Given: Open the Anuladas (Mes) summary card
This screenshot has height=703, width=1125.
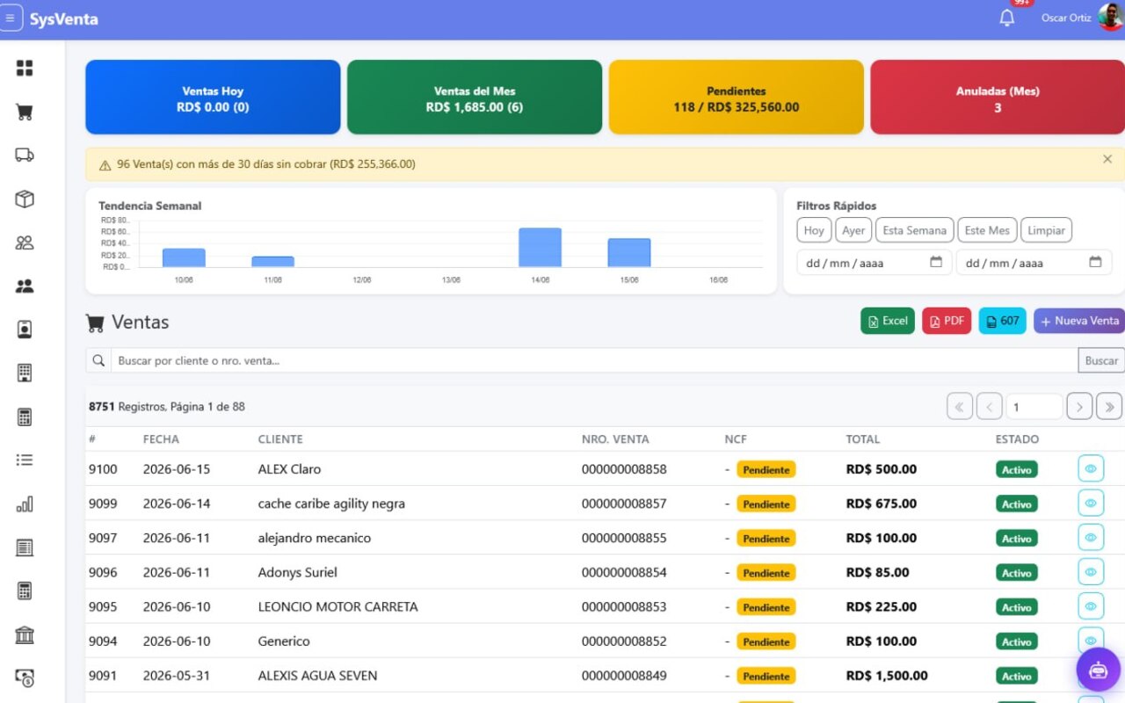Looking at the screenshot, I should click(998, 98).
